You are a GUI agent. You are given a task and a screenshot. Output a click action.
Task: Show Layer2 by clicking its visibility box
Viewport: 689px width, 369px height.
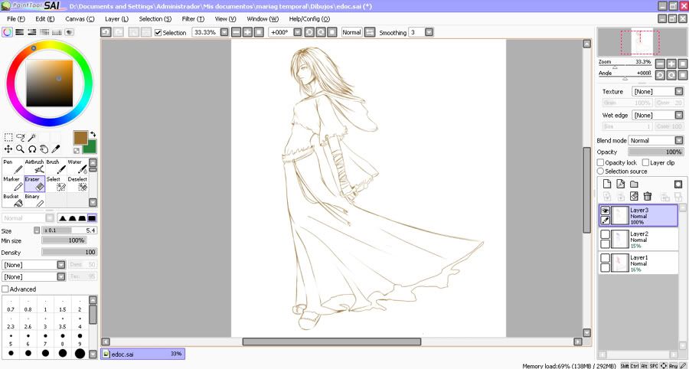pos(605,234)
